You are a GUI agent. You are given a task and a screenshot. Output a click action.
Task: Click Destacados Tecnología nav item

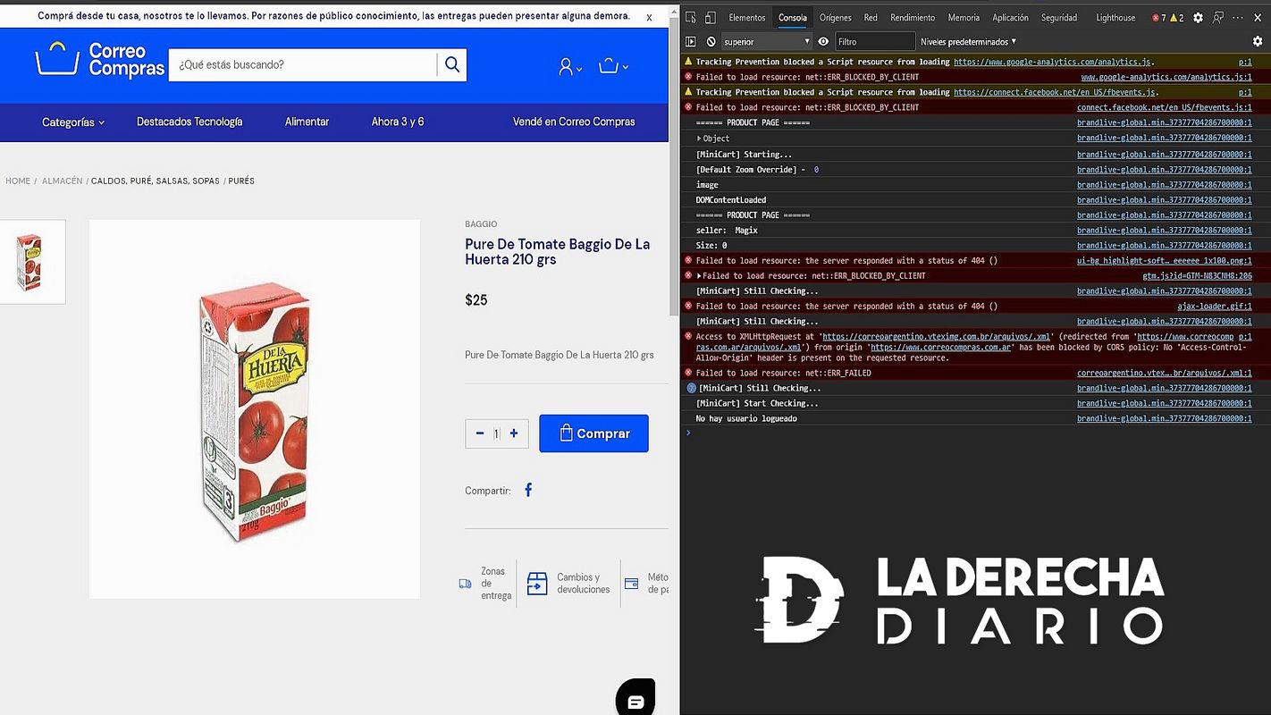[x=189, y=122]
